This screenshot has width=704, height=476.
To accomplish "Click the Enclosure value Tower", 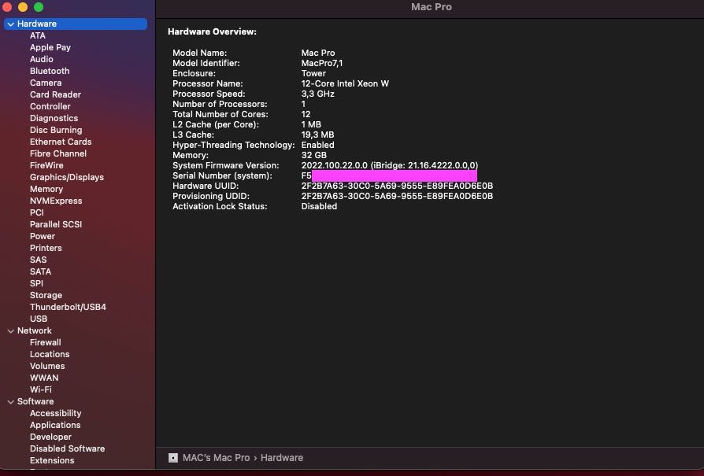I will [x=314, y=74].
